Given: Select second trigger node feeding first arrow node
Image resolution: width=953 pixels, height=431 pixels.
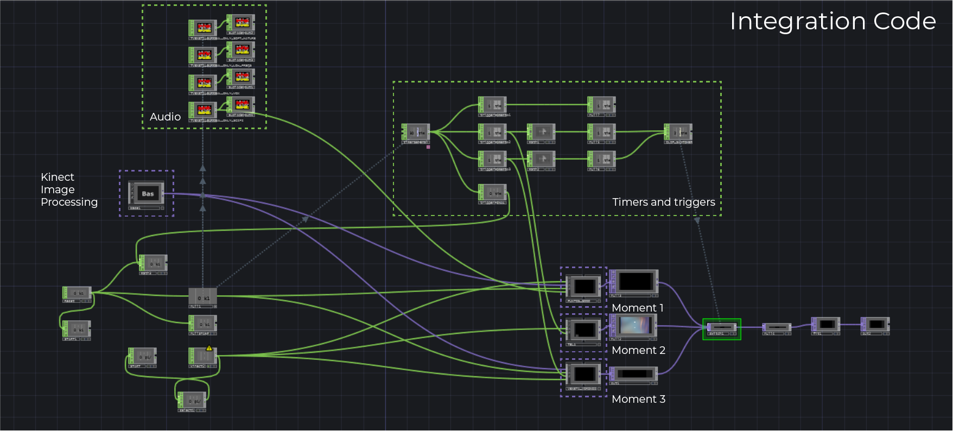Looking at the screenshot, I should coord(492,132).
